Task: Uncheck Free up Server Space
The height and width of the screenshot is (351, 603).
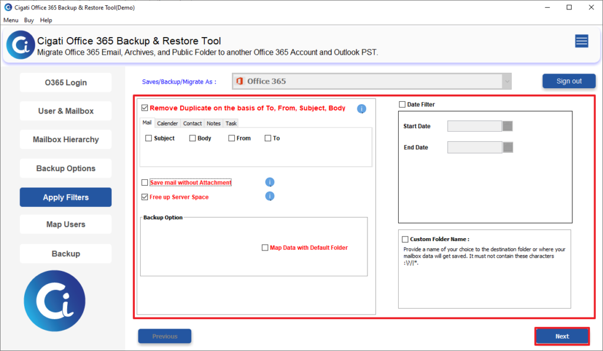Action: [145, 197]
